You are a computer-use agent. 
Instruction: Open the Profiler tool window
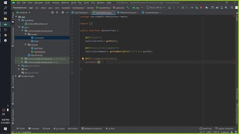(73, 128)
